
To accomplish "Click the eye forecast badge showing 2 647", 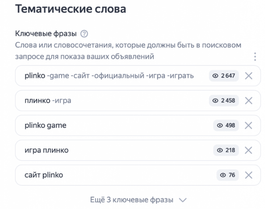I will pos(224,76).
